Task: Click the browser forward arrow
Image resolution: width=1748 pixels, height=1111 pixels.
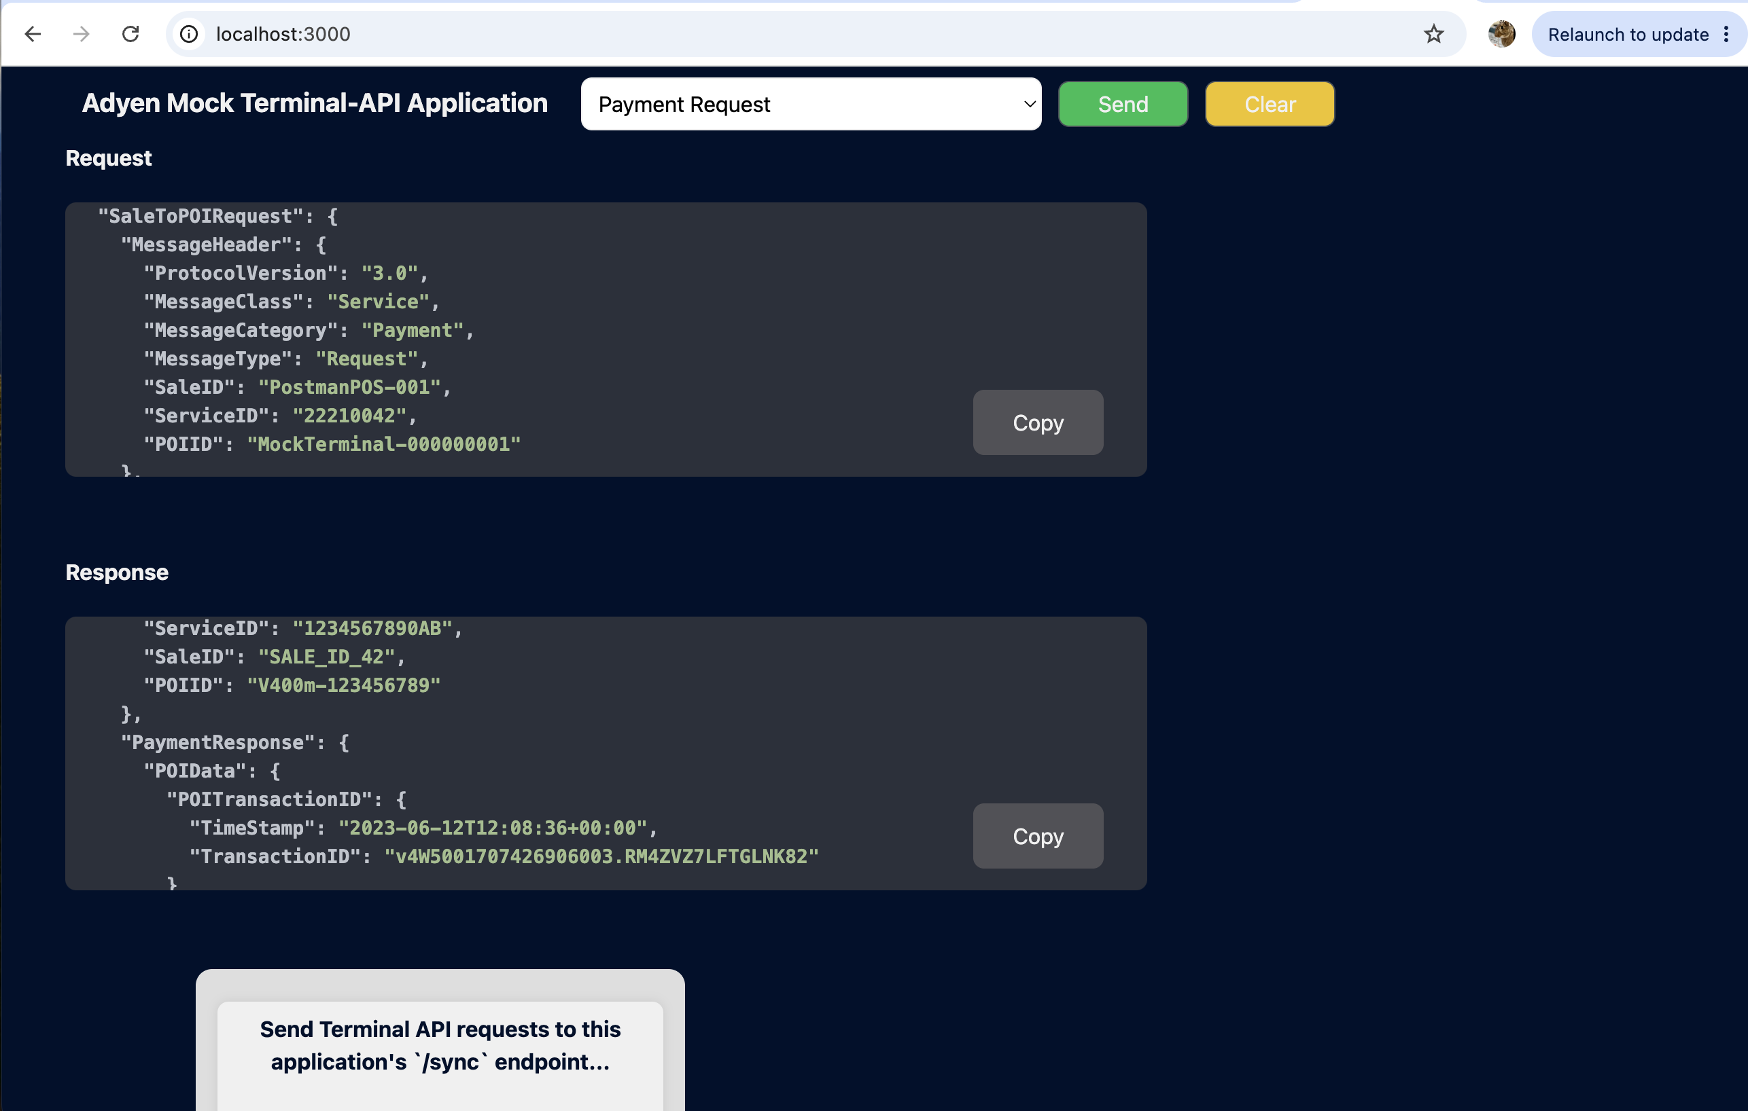Action: click(x=82, y=34)
